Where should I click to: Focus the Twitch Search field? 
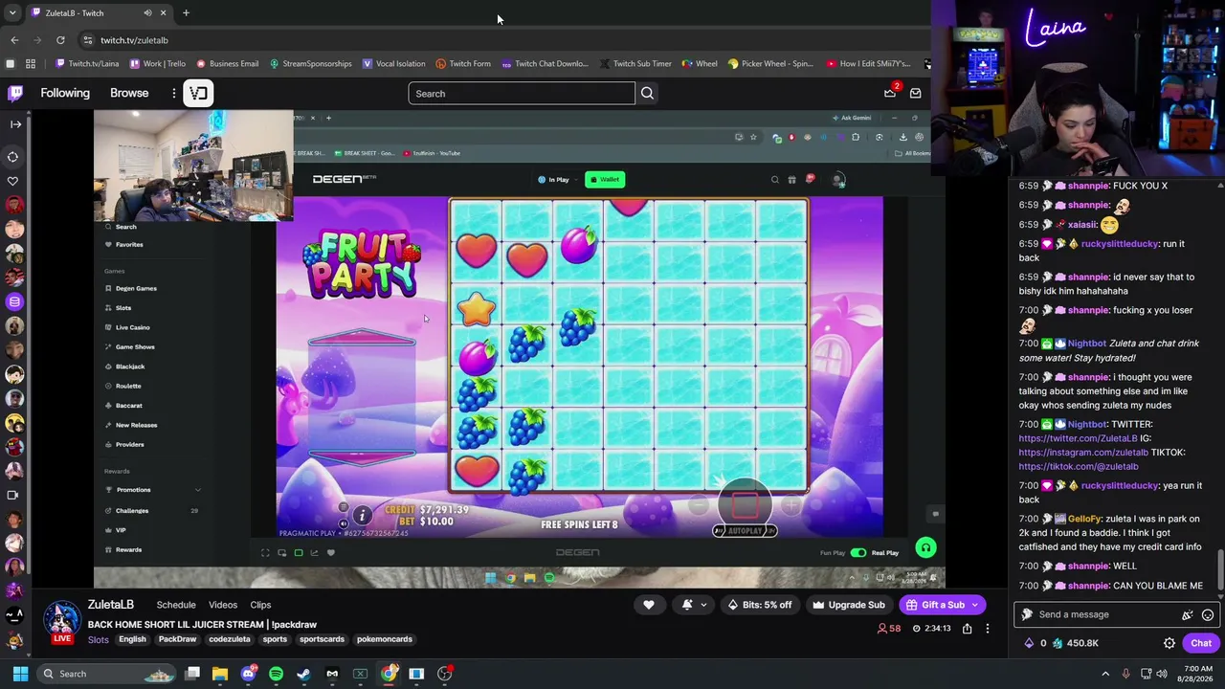522,94
